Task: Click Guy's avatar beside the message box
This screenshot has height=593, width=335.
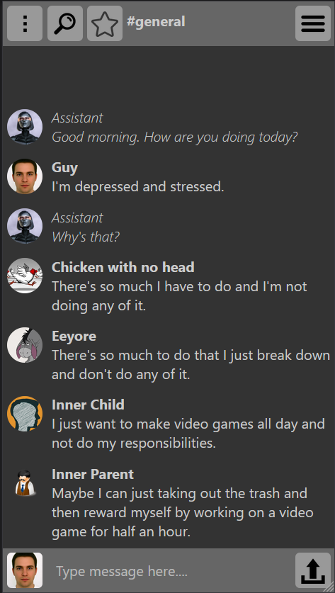Action: point(25,570)
